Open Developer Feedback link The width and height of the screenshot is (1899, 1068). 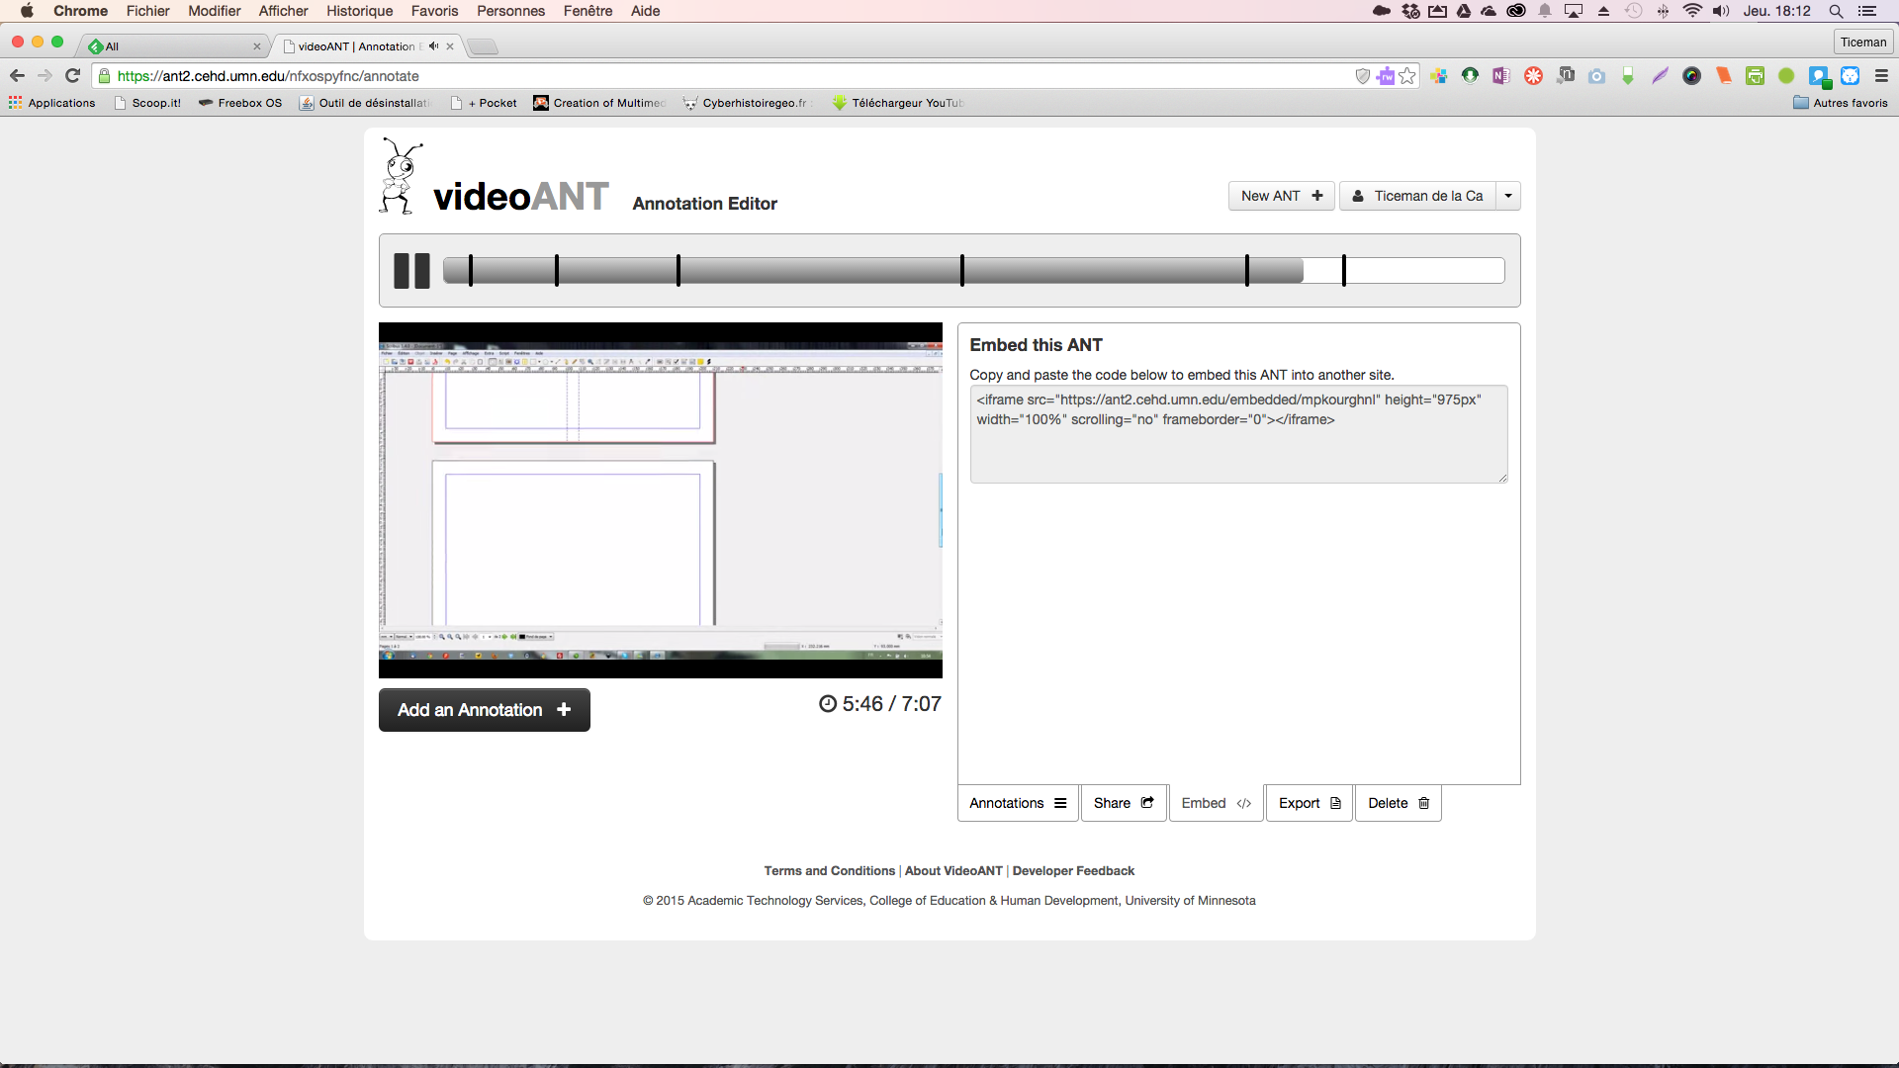pyautogui.click(x=1073, y=871)
